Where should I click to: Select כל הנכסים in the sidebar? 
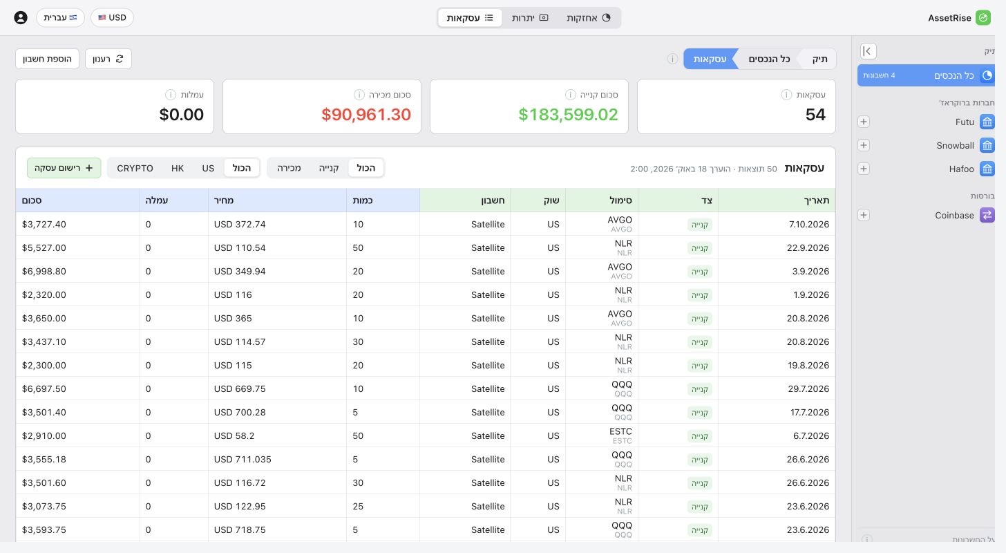[x=927, y=75]
